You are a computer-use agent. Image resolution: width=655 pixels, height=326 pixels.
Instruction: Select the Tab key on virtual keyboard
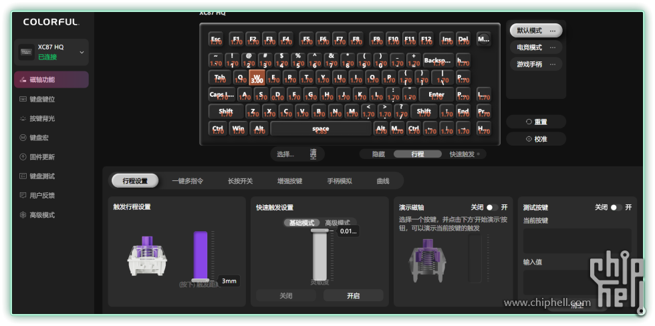(220, 77)
